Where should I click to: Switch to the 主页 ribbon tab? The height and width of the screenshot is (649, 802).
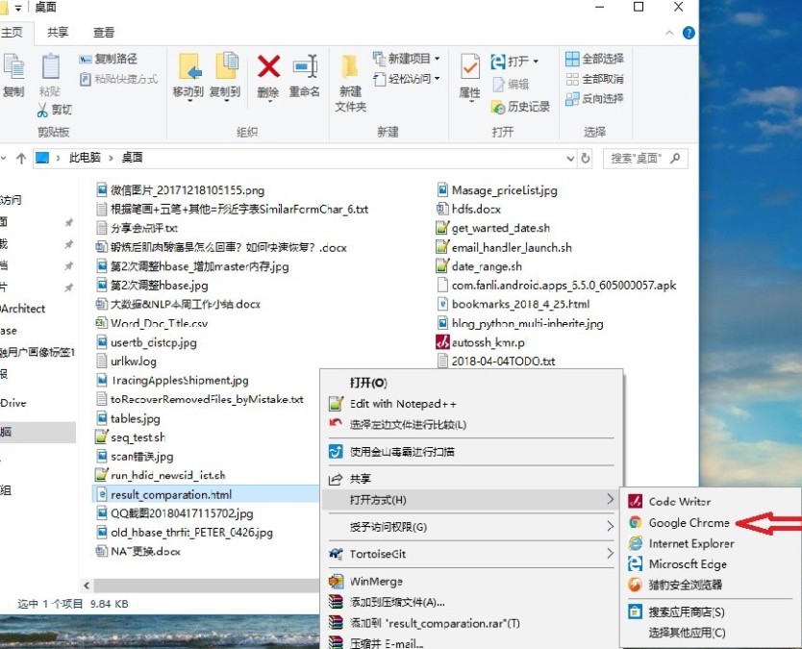[12, 33]
